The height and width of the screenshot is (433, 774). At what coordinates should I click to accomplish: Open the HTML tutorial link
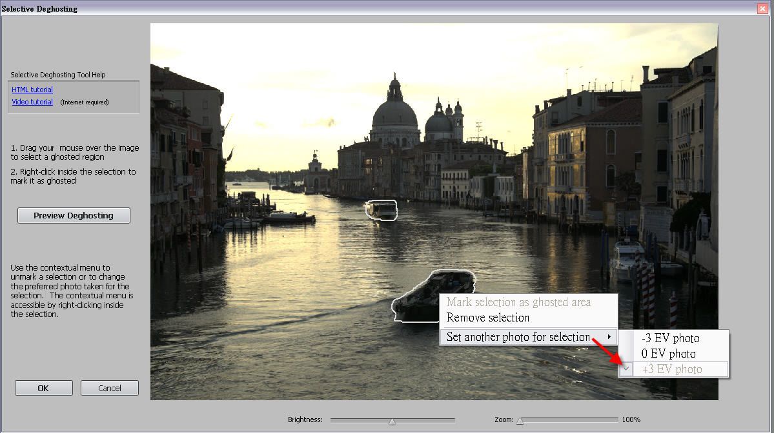coord(32,90)
